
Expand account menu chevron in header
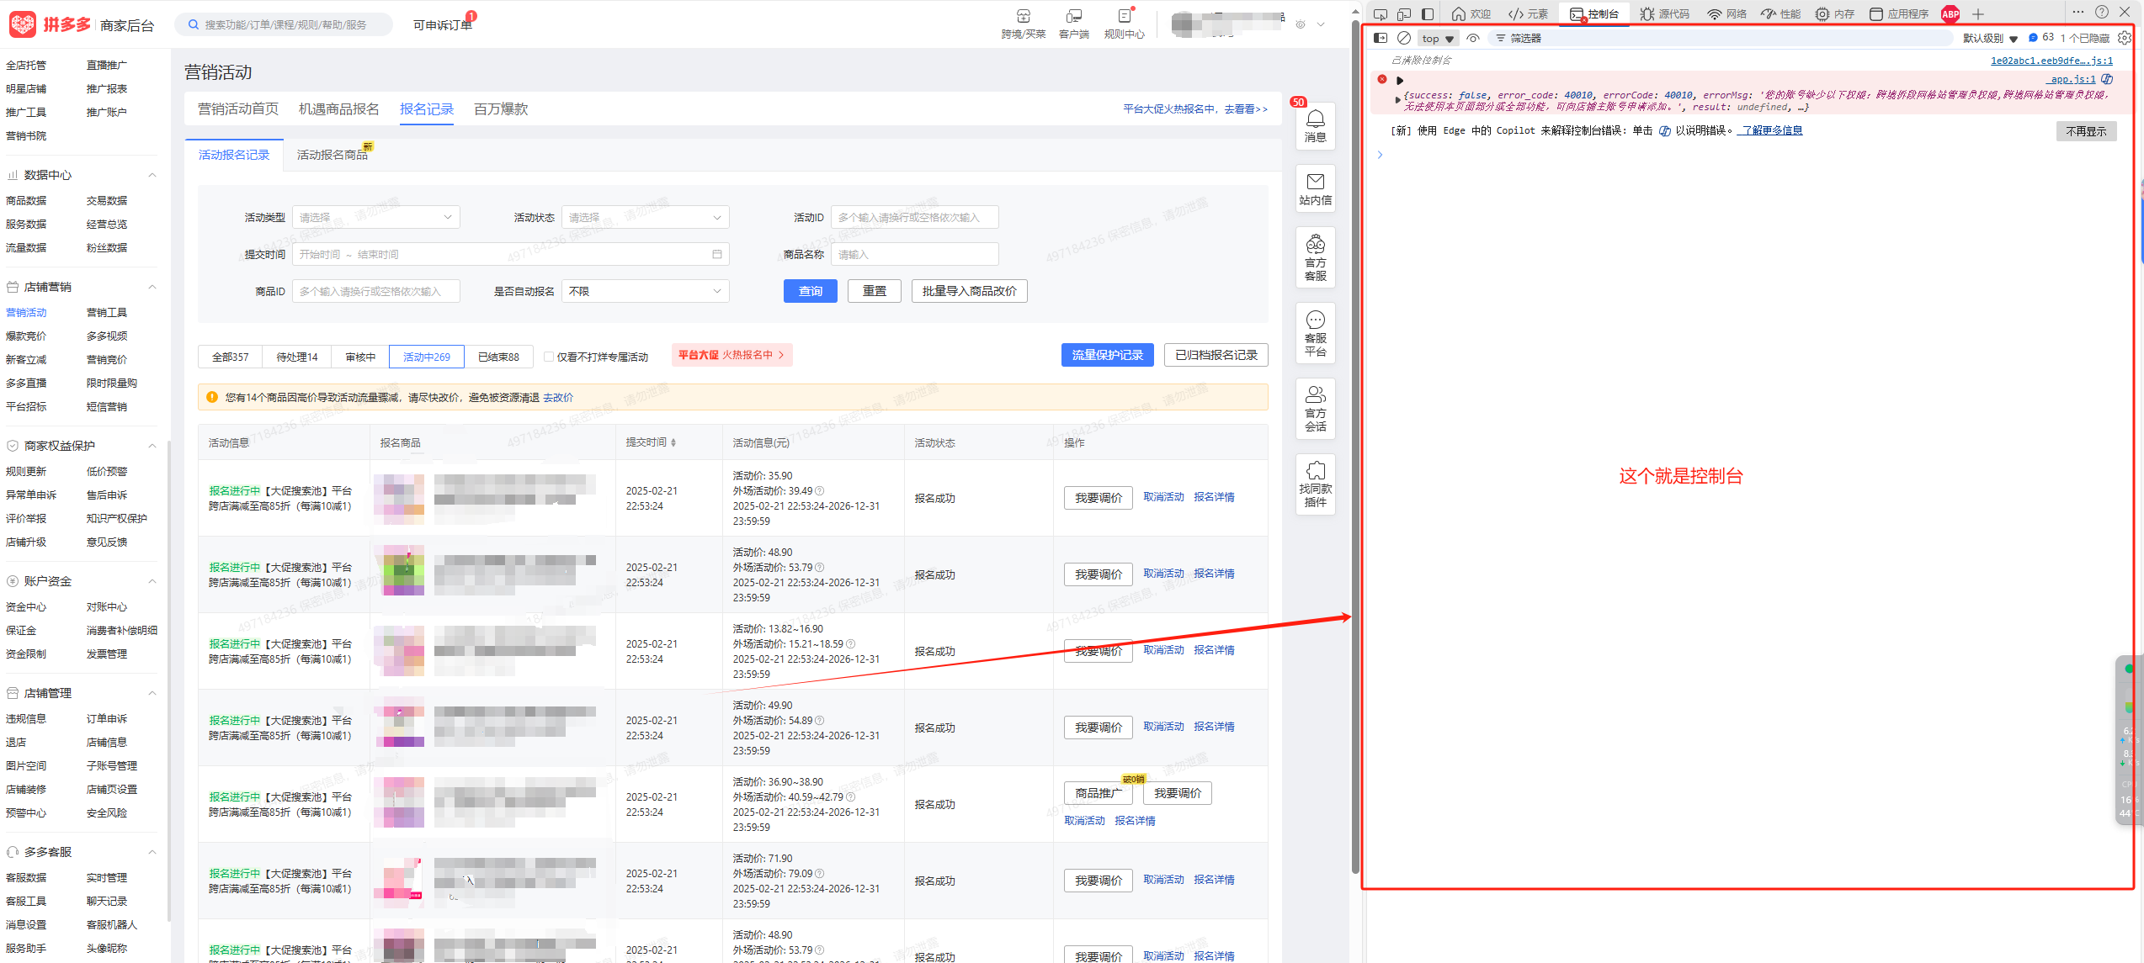point(1321,24)
